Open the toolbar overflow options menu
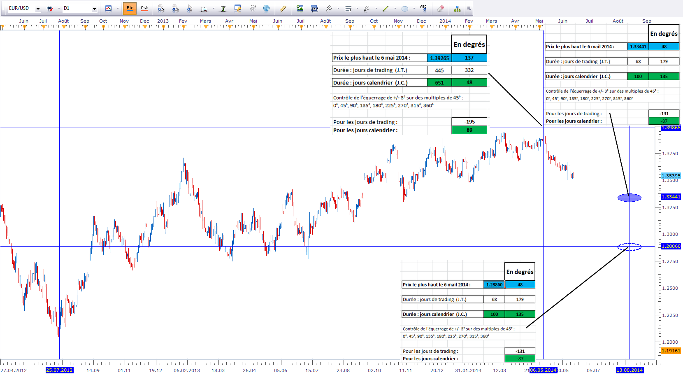Viewport: 683px width, 375px height. coord(469,8)
